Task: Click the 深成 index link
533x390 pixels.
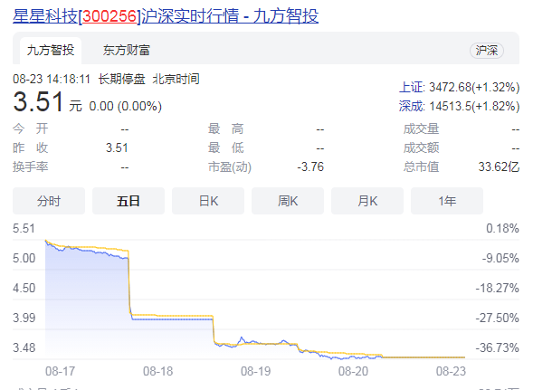Action: [411, 107]
